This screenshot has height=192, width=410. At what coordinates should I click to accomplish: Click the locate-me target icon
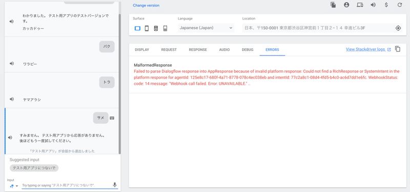(x=398, y=28)
